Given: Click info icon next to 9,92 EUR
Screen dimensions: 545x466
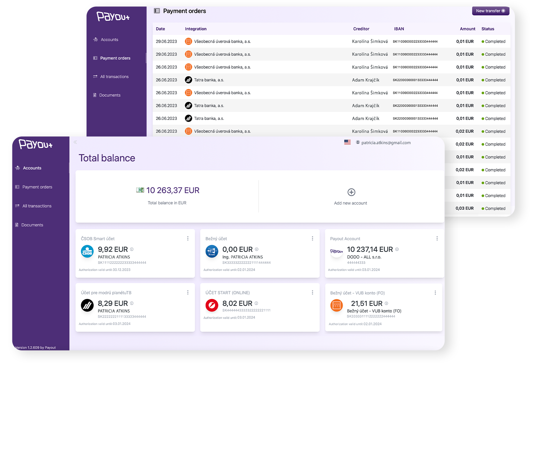Looking at the screenshot, I should click(132, 249).
